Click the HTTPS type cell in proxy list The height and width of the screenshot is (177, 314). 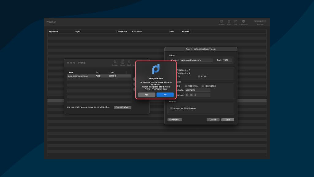tap(112, 76)
